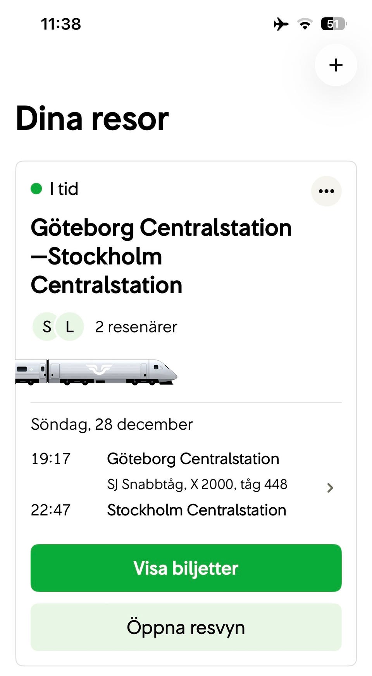This screenshot has width=372, height=676.
Task: Tap the X 2000 train illustration
Action: (96, 372)
